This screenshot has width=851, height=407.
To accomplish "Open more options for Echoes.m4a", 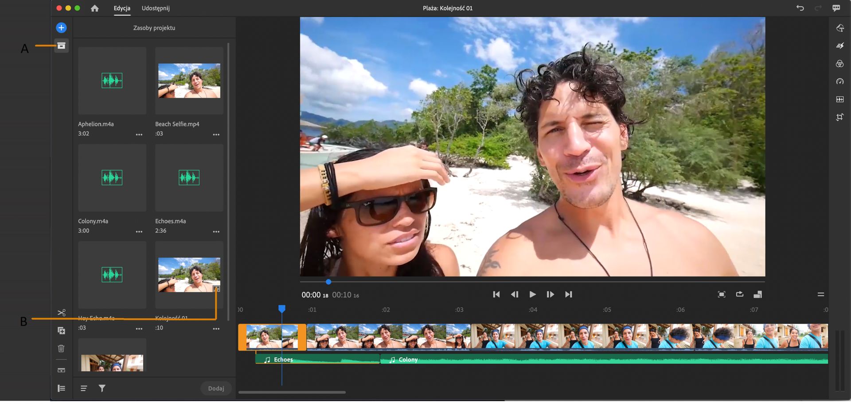I will 216,231.
